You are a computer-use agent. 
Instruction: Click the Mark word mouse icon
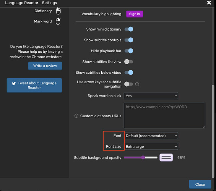58,21
